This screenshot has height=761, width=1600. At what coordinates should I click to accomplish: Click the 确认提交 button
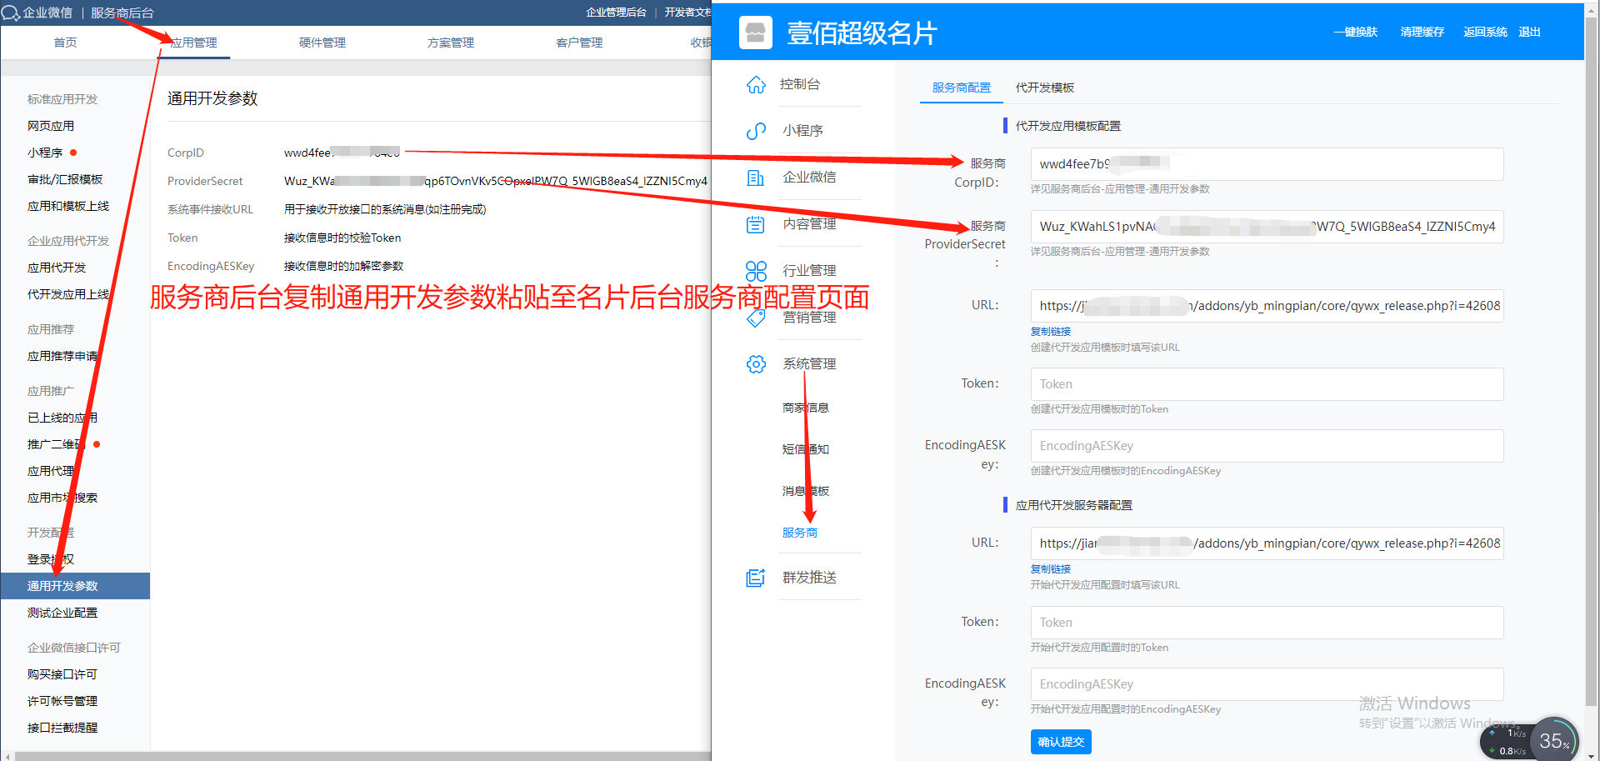point(1061,742)
